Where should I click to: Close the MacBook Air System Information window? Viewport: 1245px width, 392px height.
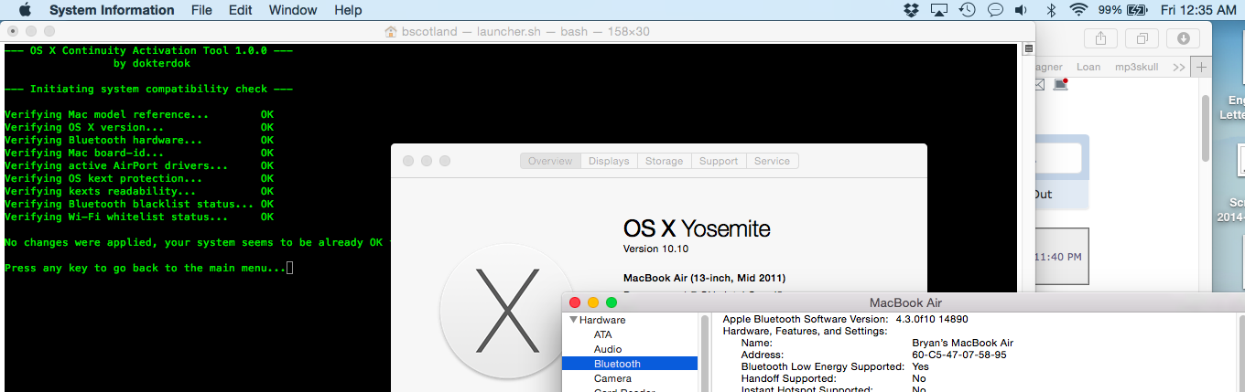(x=575, y=302)
